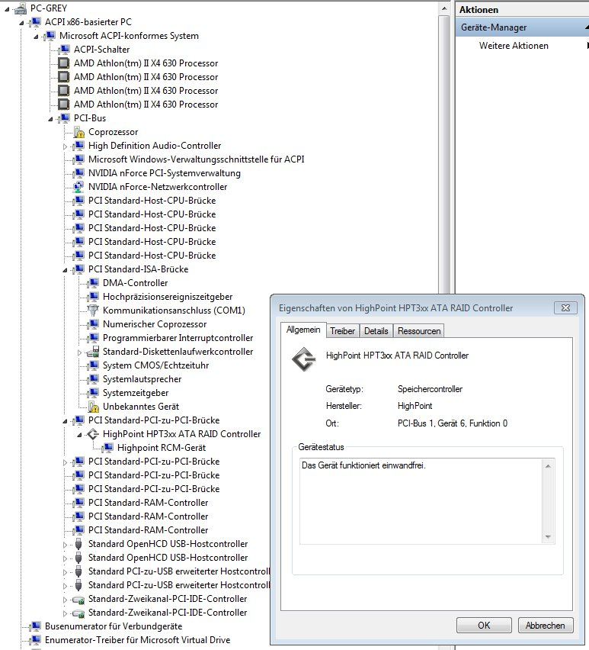The height and width of the screenshot is (650, 589).
Task: Select the Standard PCI-zu-USB erweiterter Hostcontroller above the IDE controllers
Action: click(179, 585)
